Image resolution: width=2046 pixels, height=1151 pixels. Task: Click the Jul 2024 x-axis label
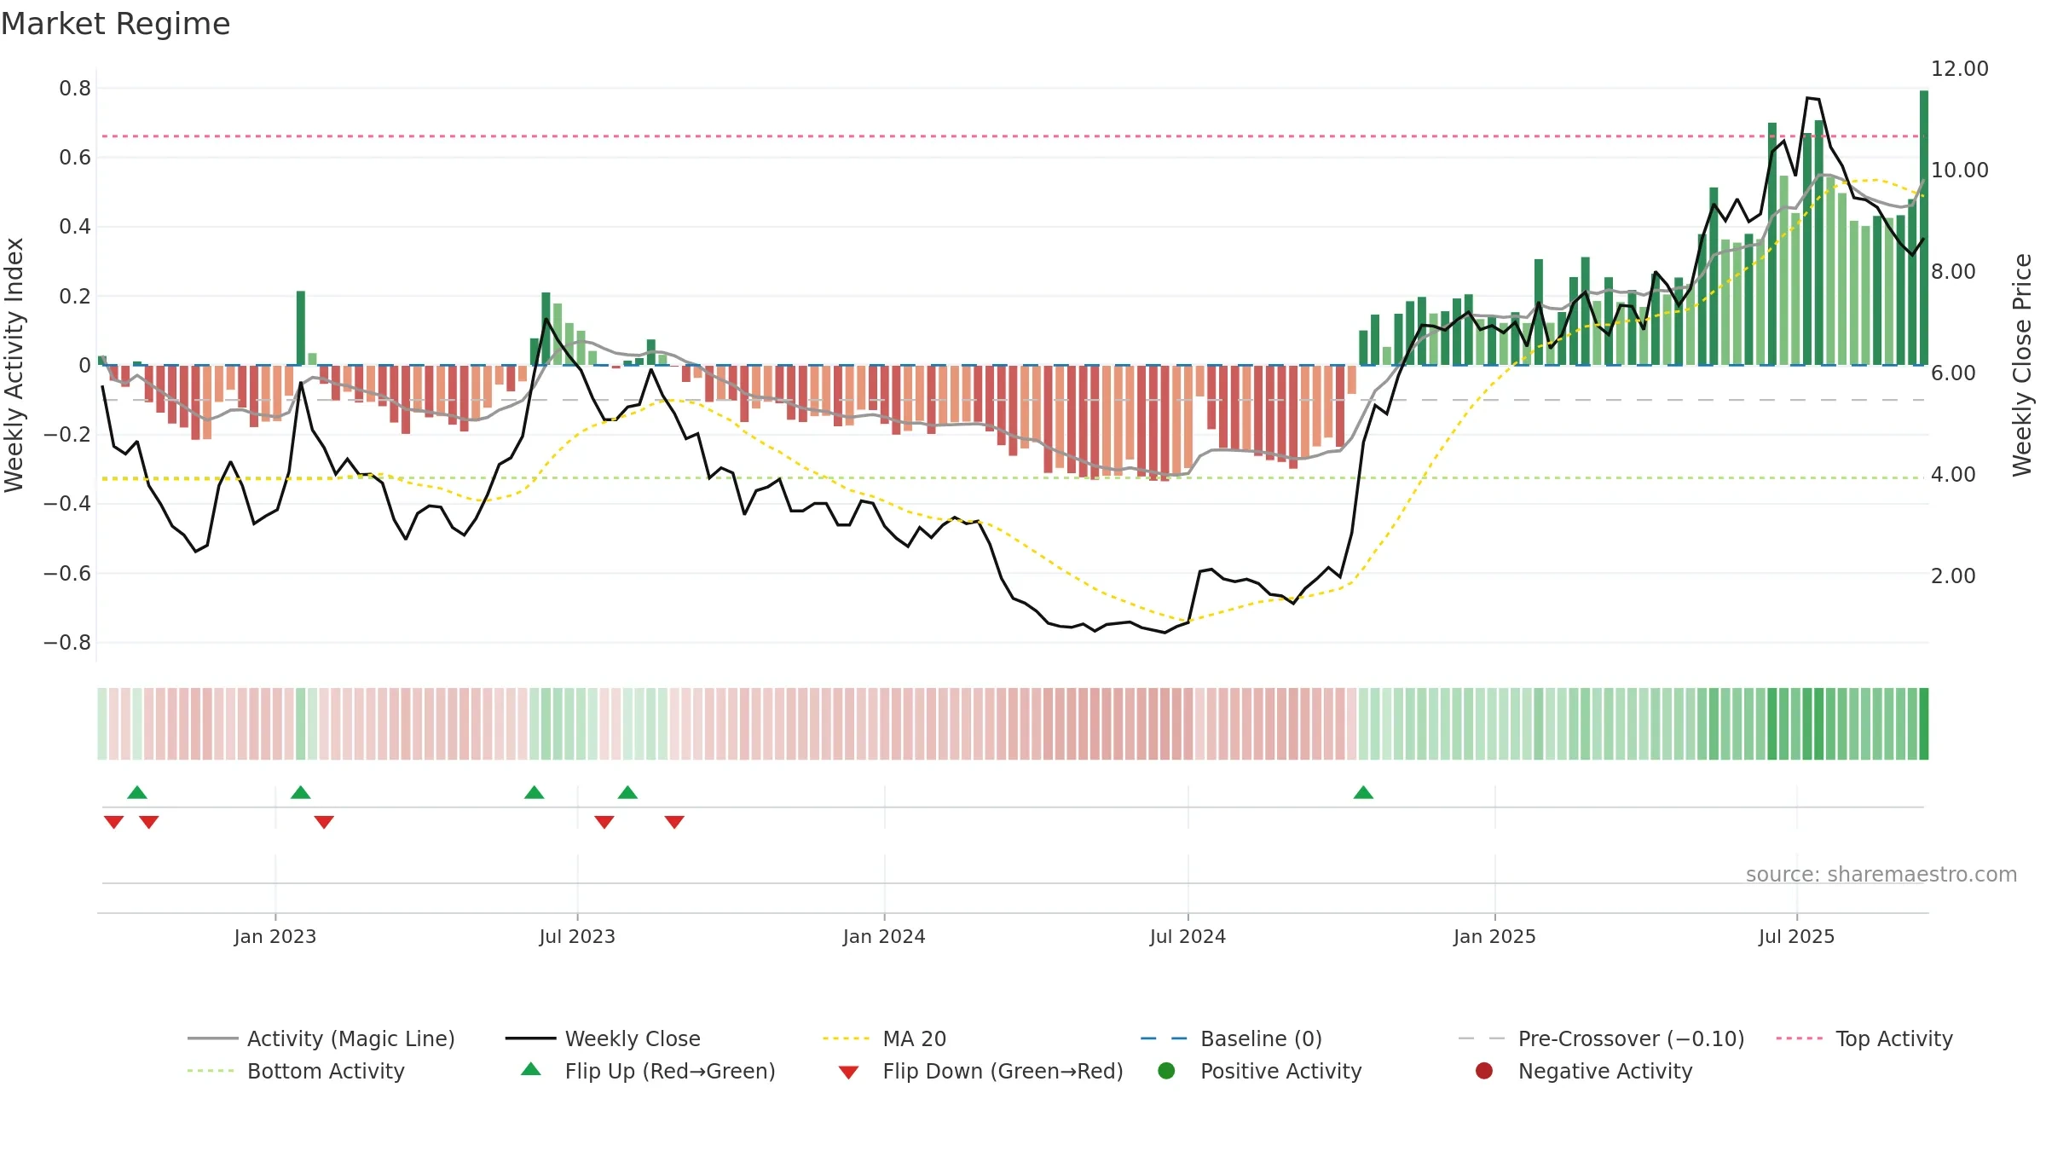pyautogui.click(x=1188, y=937)
